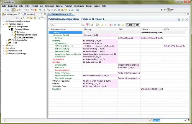This screenshot has width=192, height=124.
Task: Click the tools icon in editor header
Action: pyautogui.click(x=186, y=19)
